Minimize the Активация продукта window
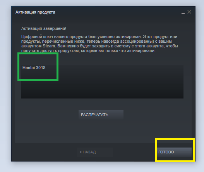This screenshot has width=204, height=172. [183, 13]
